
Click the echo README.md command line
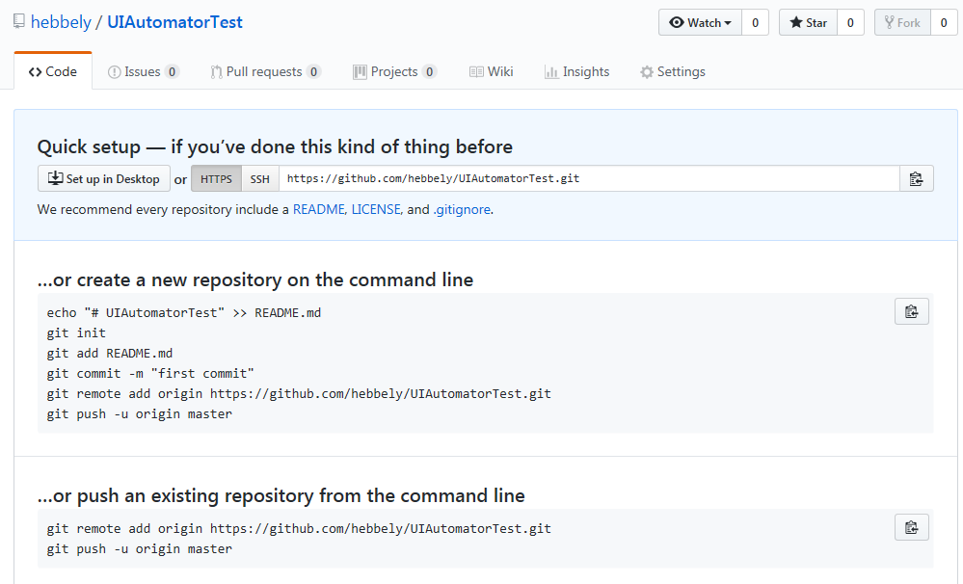pyautogui.click(x=183, y=312)
